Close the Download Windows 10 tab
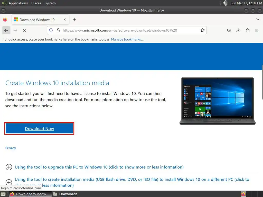 click(x=64, y=19)
